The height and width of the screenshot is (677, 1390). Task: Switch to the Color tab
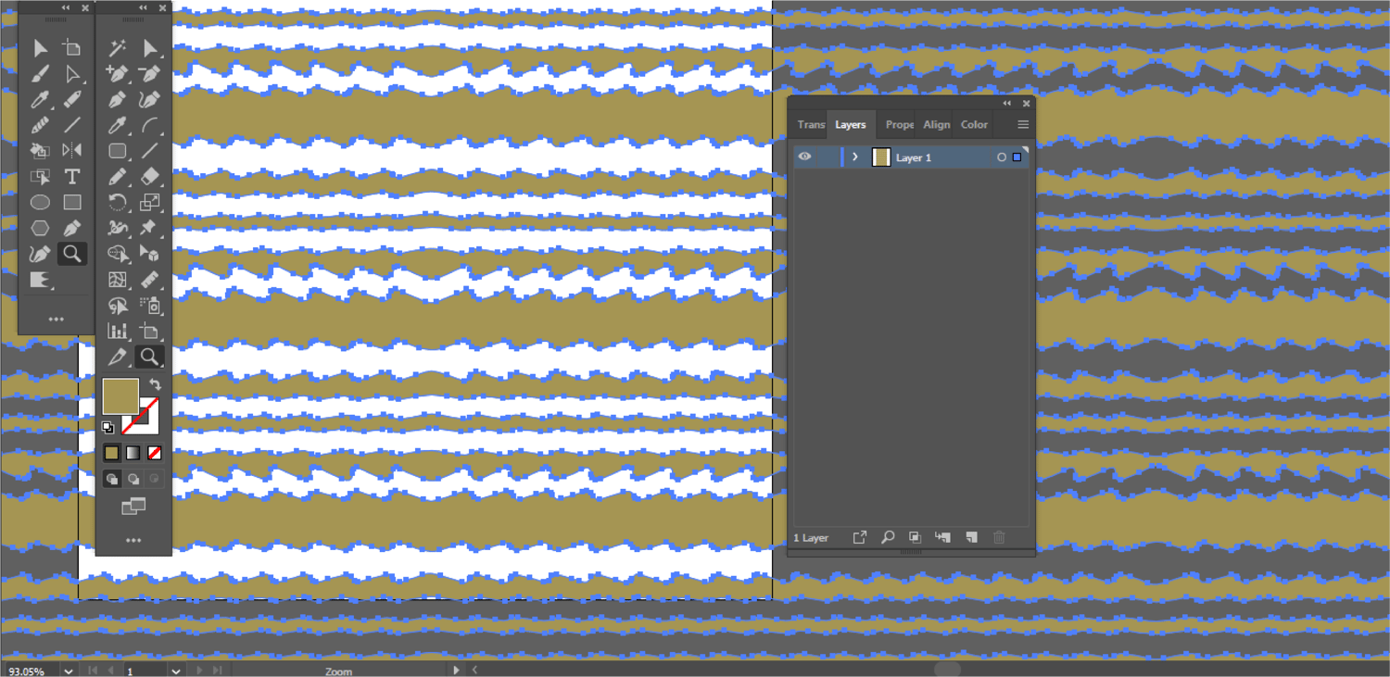(974, 124)
